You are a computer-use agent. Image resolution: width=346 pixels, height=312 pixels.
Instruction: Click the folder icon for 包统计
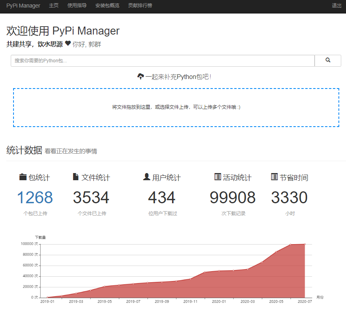pyautogui.click(x=23, y=177)
